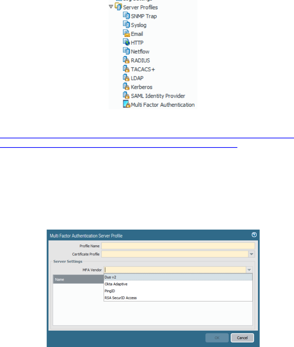Viewport: 294px width, 347px height.
Task: Focus the Certificate Profile field
Action: click(175, 254)
